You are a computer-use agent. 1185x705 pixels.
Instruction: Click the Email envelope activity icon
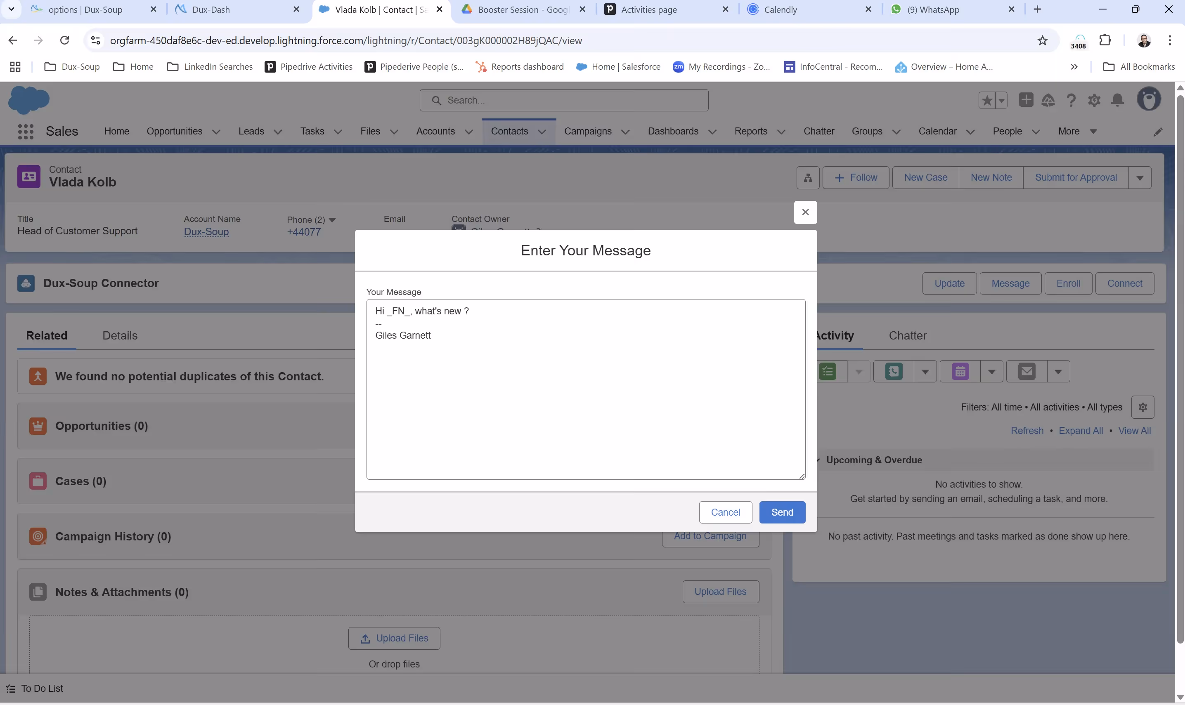1027,372
